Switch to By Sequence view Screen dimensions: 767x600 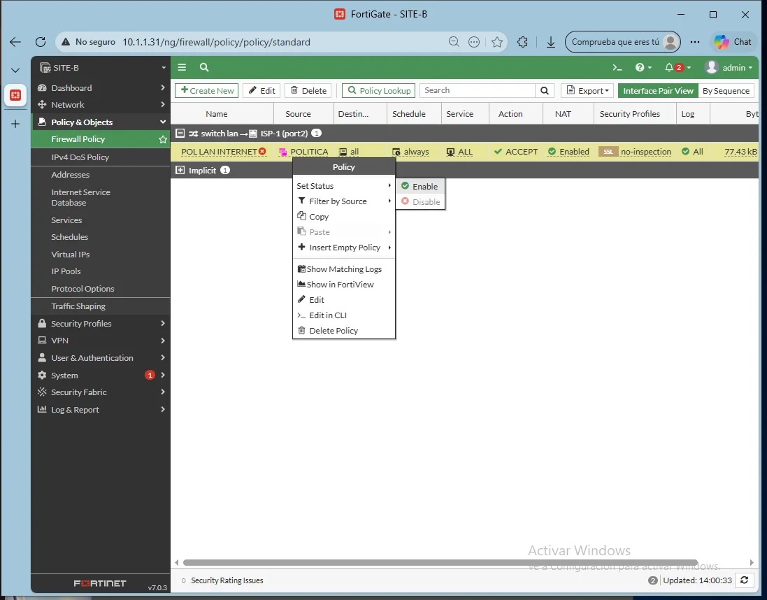coord(726,90)
